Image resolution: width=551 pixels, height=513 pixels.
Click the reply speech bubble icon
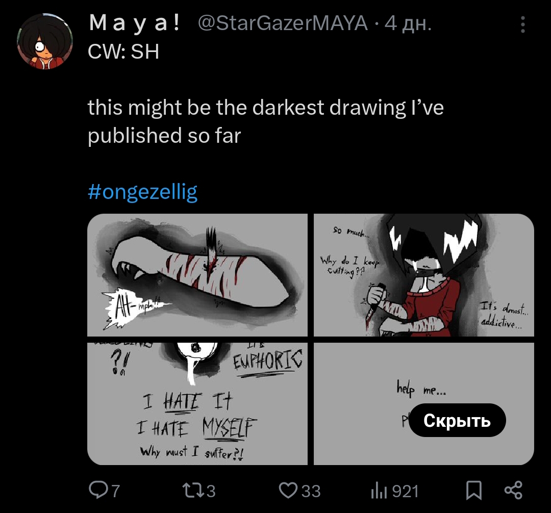point(98,490)
